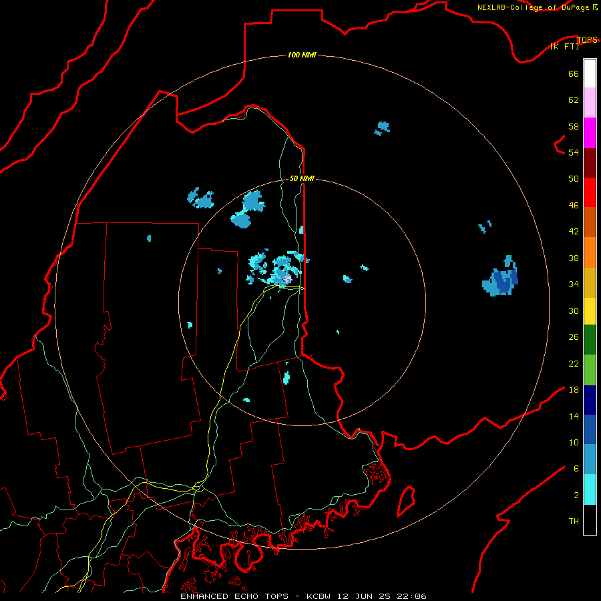
Task: Click the "10" legend value
Action: pyautogui.click(x=574, y=443)
